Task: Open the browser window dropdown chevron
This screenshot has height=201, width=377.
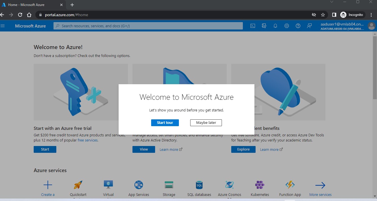Action: tap(331, 2)
